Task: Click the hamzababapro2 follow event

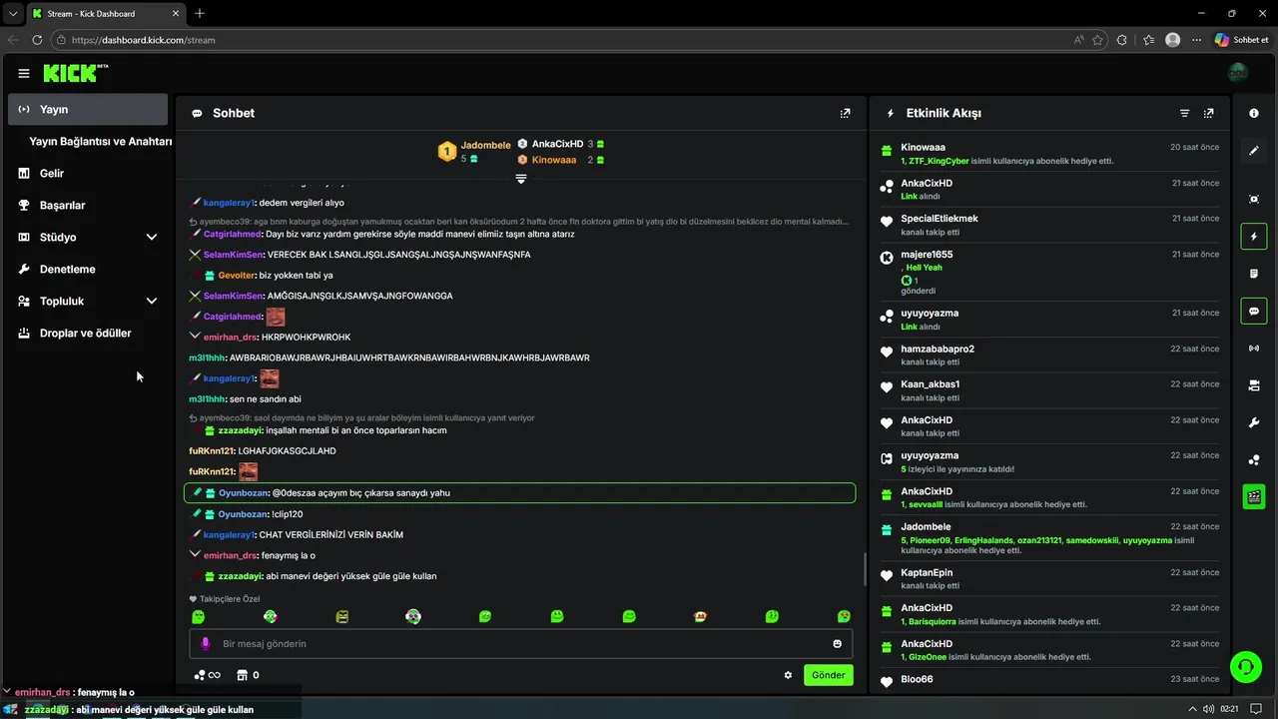Action: pos(1050,355)
